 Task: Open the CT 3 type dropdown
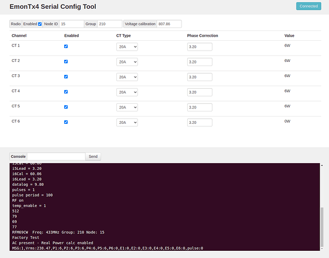(127, 77)
